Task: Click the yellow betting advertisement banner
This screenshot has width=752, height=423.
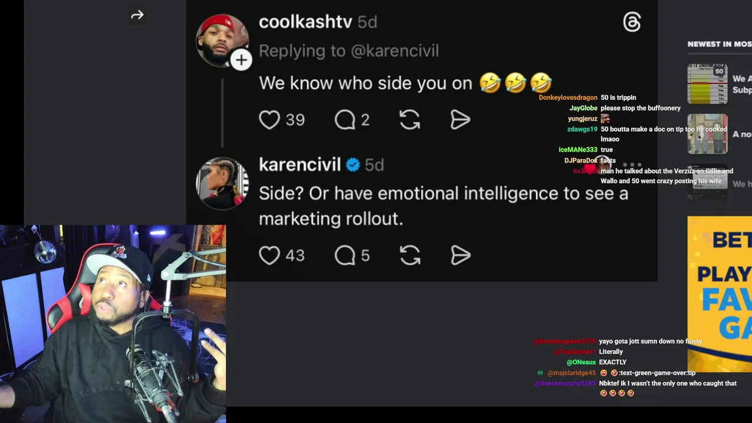Action: 720,294
